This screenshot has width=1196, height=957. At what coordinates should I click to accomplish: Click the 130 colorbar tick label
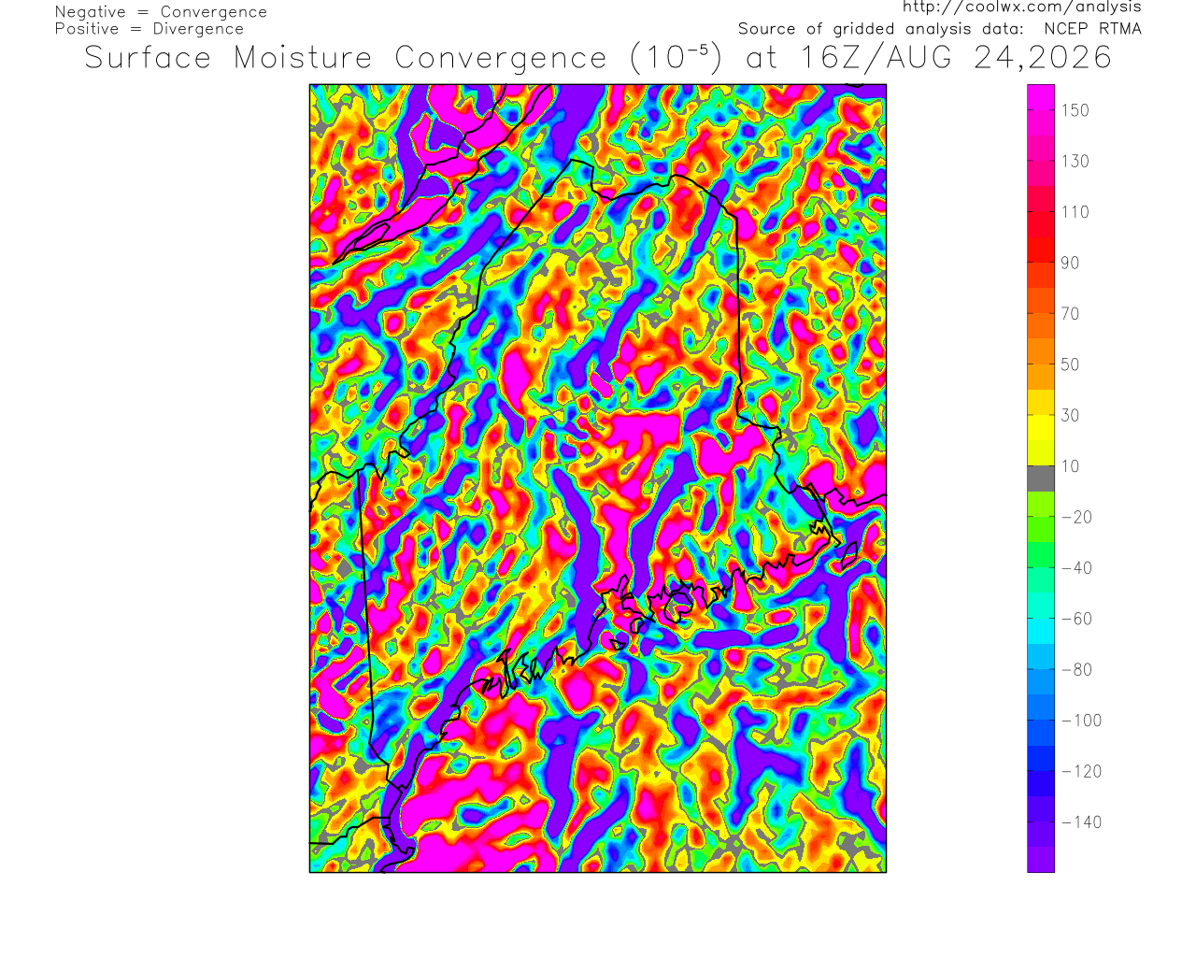coord(1075,162)
